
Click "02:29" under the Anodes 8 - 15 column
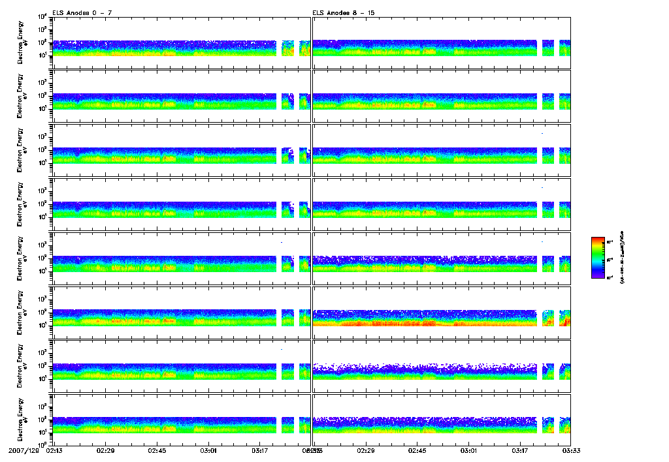(366, 450)
